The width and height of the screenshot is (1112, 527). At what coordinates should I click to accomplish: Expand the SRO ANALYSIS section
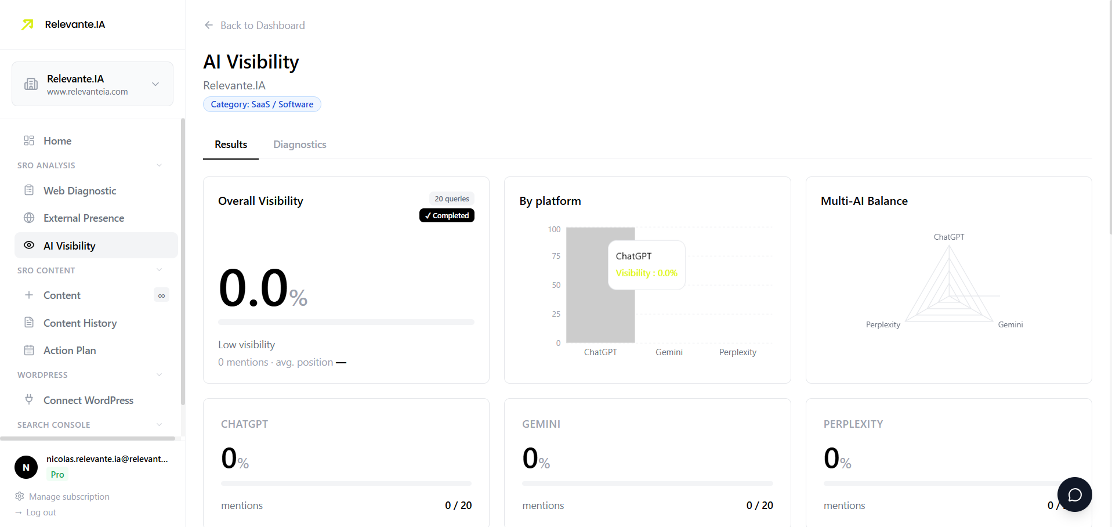coord(160,165)
